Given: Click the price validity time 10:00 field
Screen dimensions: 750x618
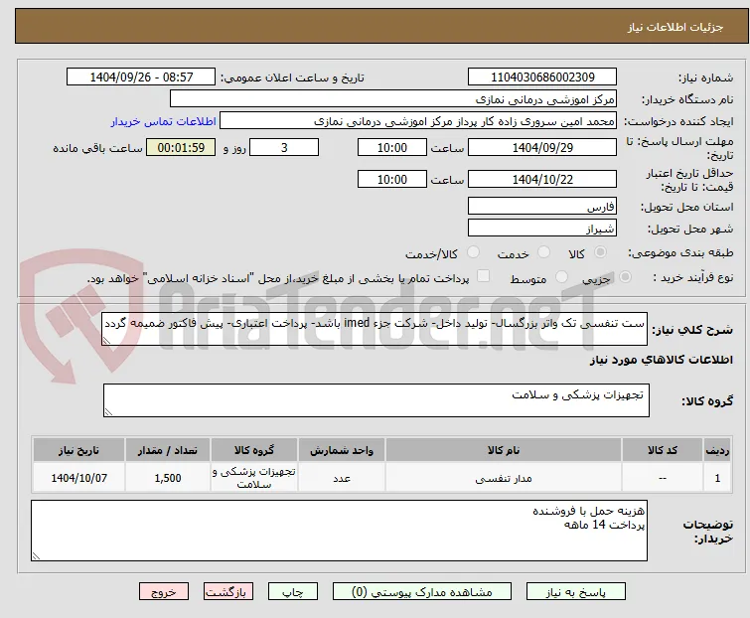Looking at the screenshot, I should [391, 180].
